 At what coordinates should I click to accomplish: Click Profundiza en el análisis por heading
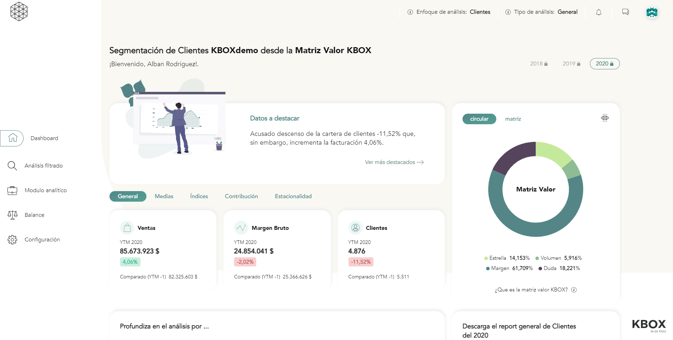164,326
